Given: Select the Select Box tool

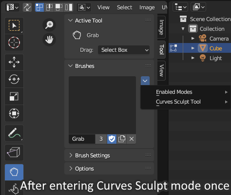Looking at the screenshot, I should click(14, 25).
